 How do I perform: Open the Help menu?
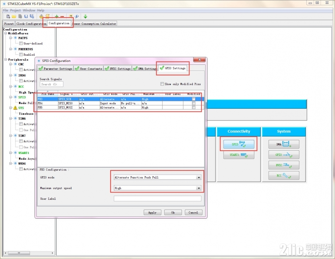coord(41,10)
